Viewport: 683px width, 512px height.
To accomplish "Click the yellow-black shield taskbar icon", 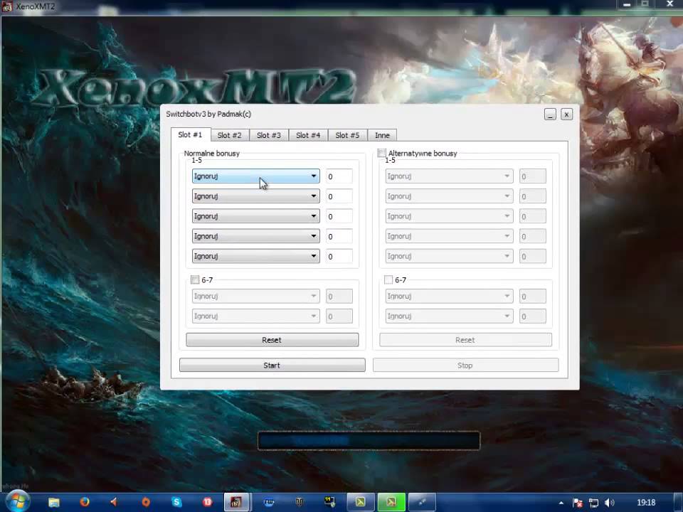I will (x=329, y=502).
